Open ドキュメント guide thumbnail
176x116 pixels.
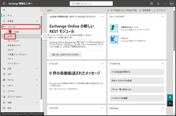click(x=114, y=39)
